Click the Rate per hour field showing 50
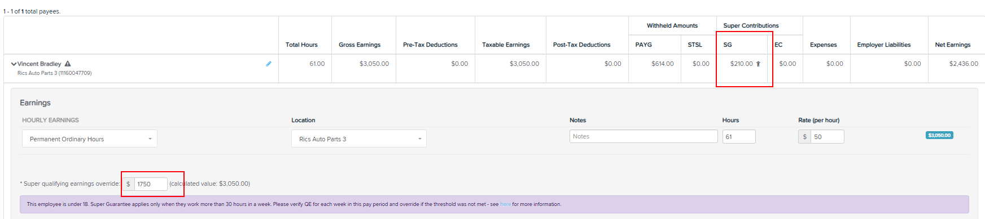Image resolution: width=985 pixels, height=219 pixels. (828, 136)
